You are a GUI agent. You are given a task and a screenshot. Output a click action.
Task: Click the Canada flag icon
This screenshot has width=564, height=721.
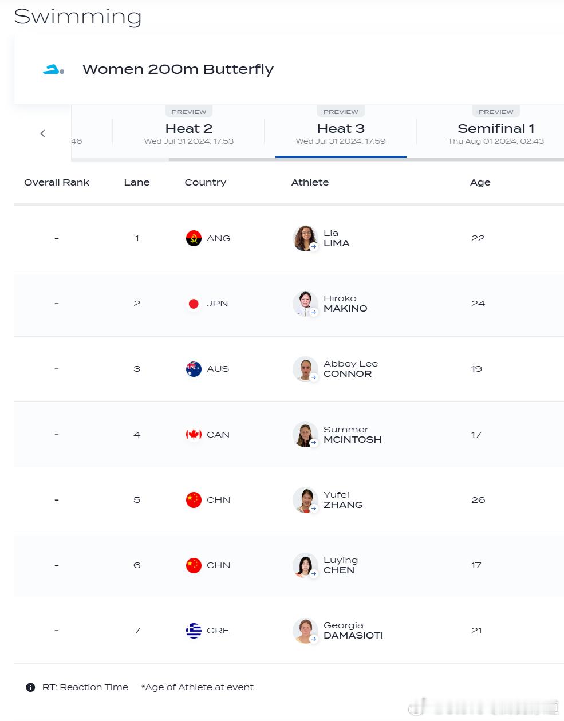[x=194, y=435]
